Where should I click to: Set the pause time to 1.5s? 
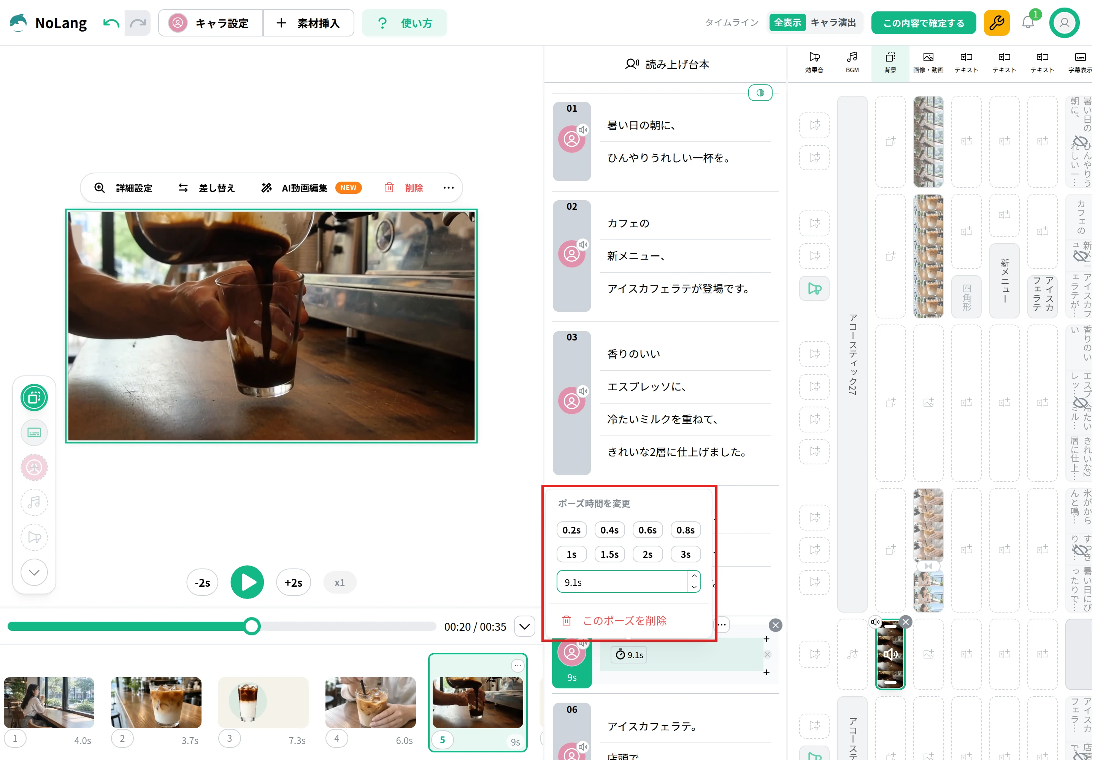click(x=609, y=554)
